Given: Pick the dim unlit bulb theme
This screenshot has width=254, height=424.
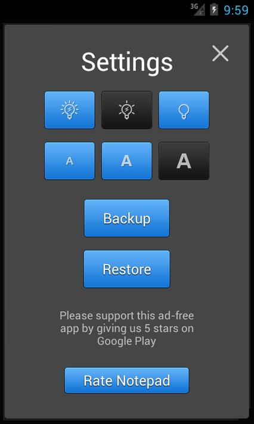Looking at the screenshot, I should pyautogui.click(x=184, y=110).
